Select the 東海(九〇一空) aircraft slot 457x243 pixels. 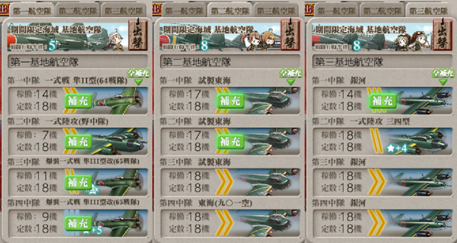click(x=230, y=223)
